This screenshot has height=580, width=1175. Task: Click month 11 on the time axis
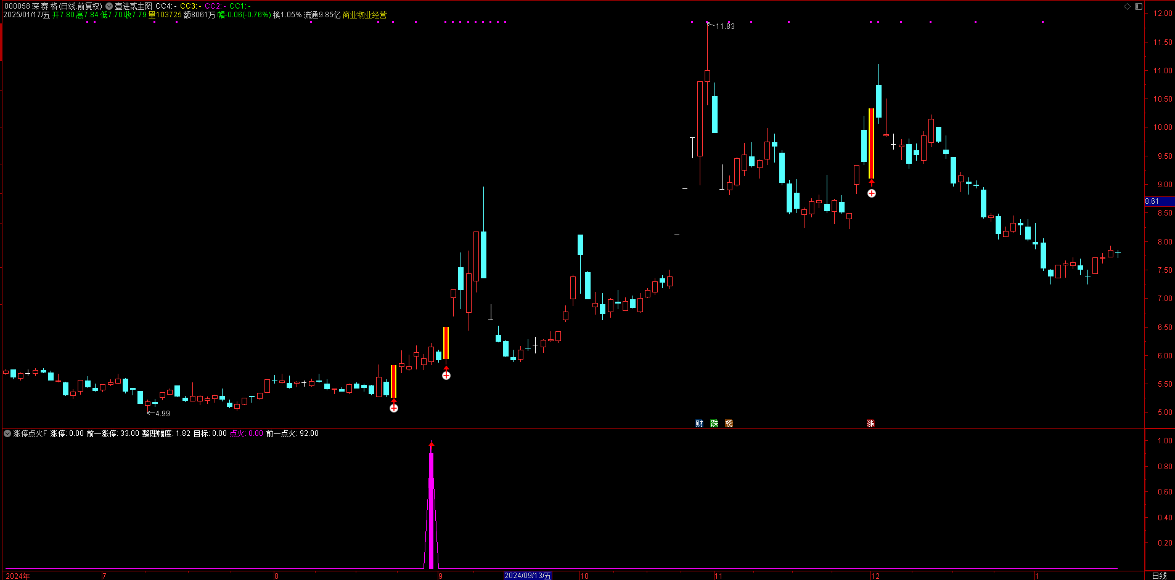coord(718,576)
